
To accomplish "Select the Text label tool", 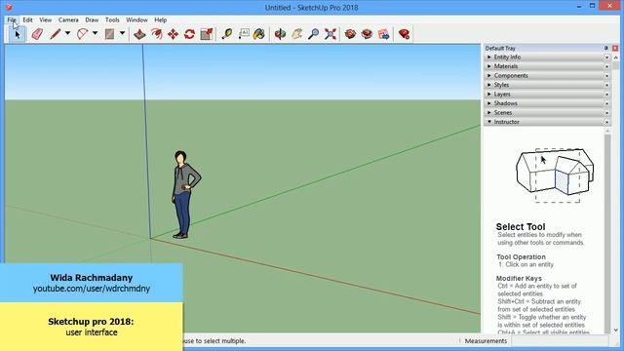I will tap(244, 34).
